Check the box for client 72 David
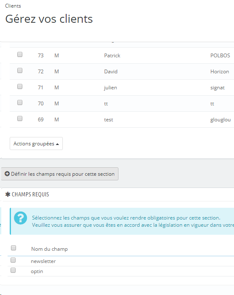This screenshot has width=234, height=295. click(x=20, y=70)
